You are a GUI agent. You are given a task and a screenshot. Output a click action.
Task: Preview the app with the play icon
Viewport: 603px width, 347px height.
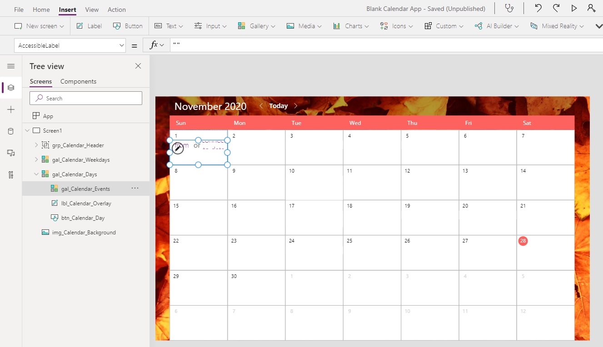coord(573,8)
